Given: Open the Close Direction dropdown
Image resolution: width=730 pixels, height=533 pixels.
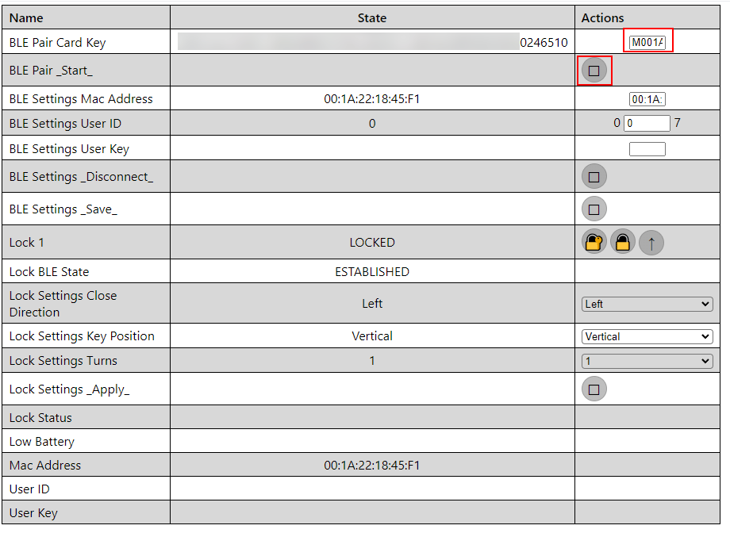Looking at the screenshot, I should pyautogui.click(x=647, y=304).
